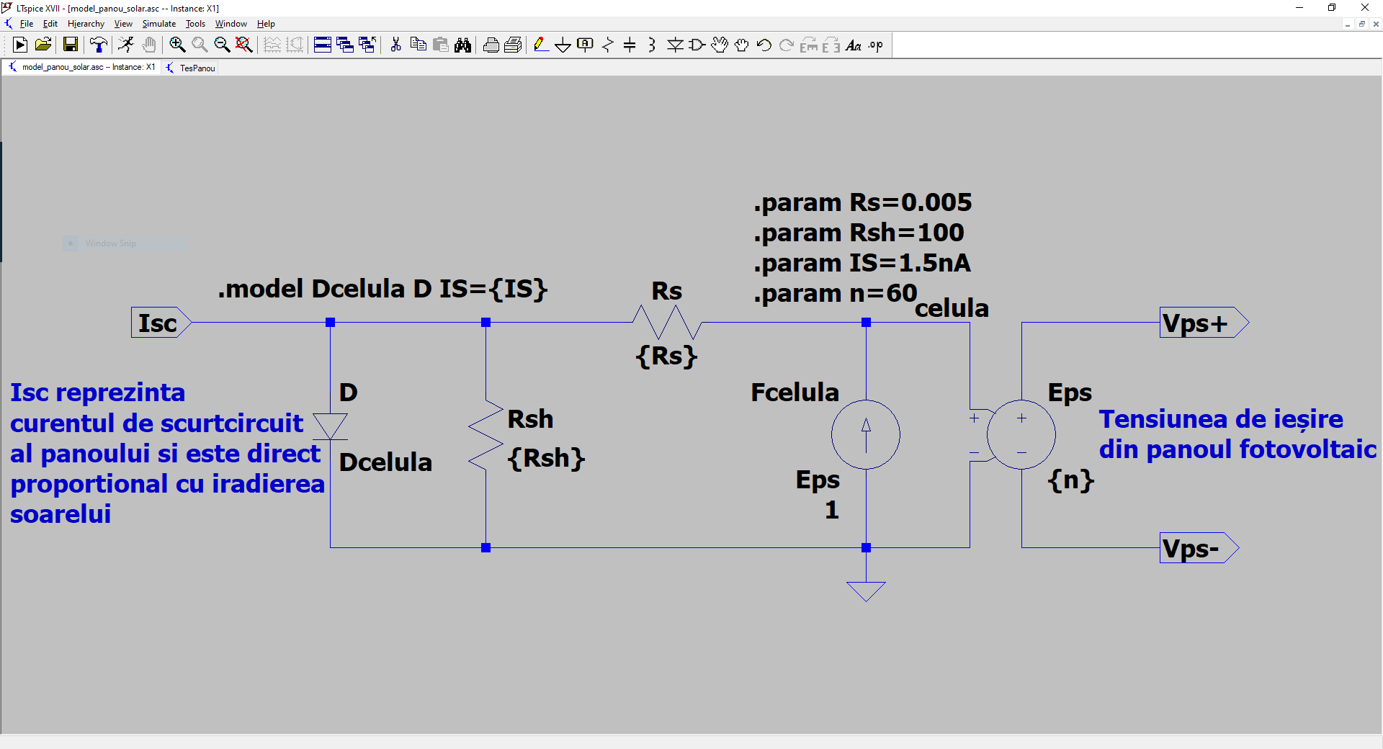The height and width of the screenshot is (749, 1383).
Task: Select the Rsh resistor symbol
Action: 485,436
